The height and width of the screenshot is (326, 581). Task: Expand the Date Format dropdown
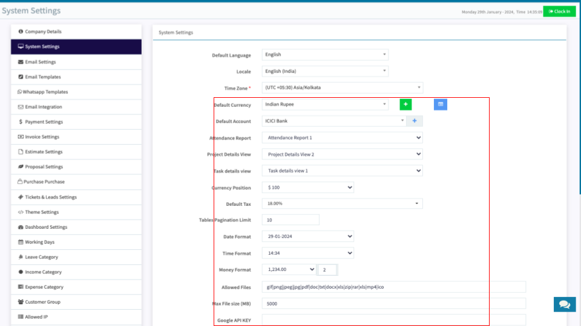coord(307,236)
